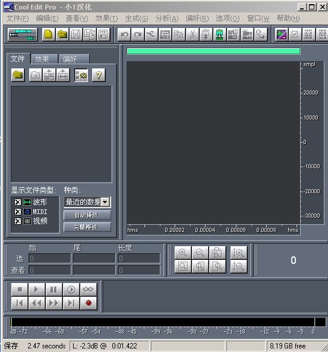Zoom to selection
The width and height of the screenshot is (328, 352).
[x=183, y=266]
